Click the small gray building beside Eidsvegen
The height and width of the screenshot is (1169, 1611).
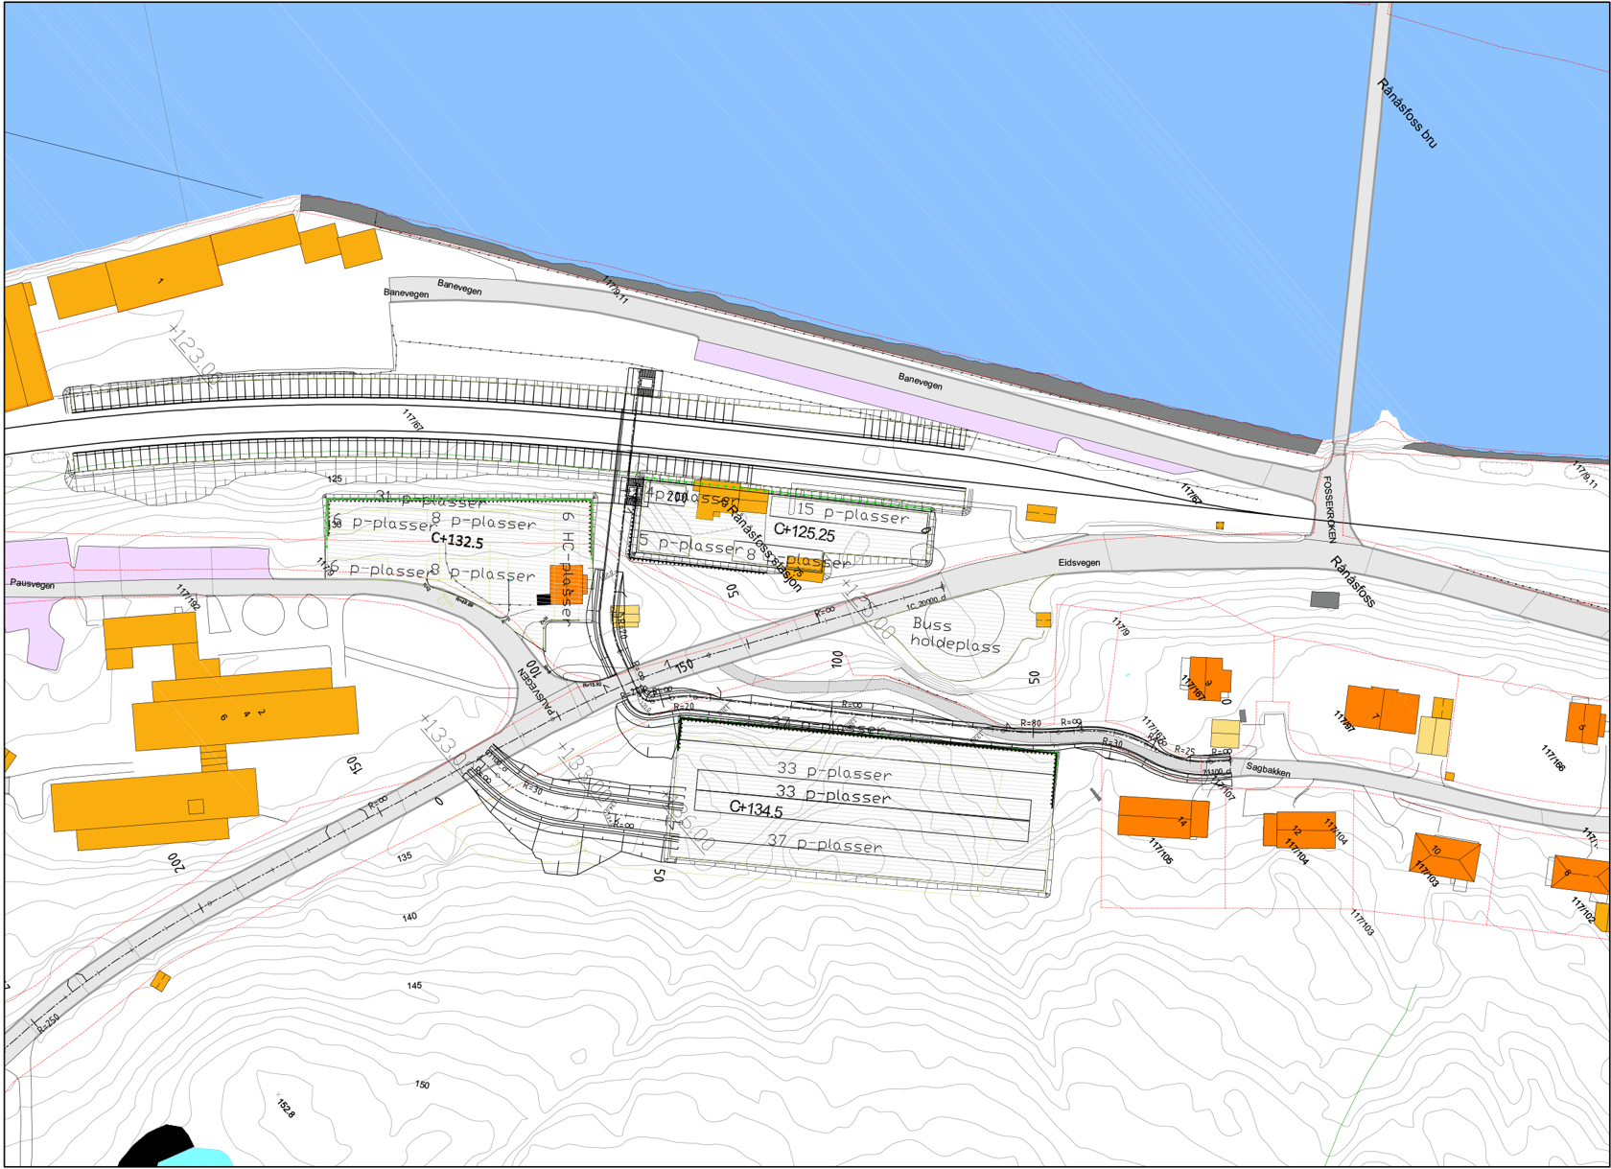[x=1324, y=599]
